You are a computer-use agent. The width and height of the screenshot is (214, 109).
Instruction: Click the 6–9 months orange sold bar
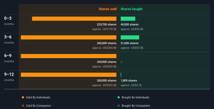pyautogui.click(x=69, y=56)
